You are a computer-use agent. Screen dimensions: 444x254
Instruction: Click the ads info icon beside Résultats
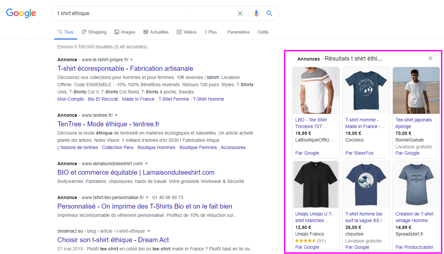tap(430, 58)
